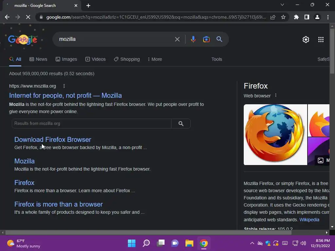The image size is (335, 251).
Task: Open Chrome three-dot menu
Action: click(x=328, y=17)
